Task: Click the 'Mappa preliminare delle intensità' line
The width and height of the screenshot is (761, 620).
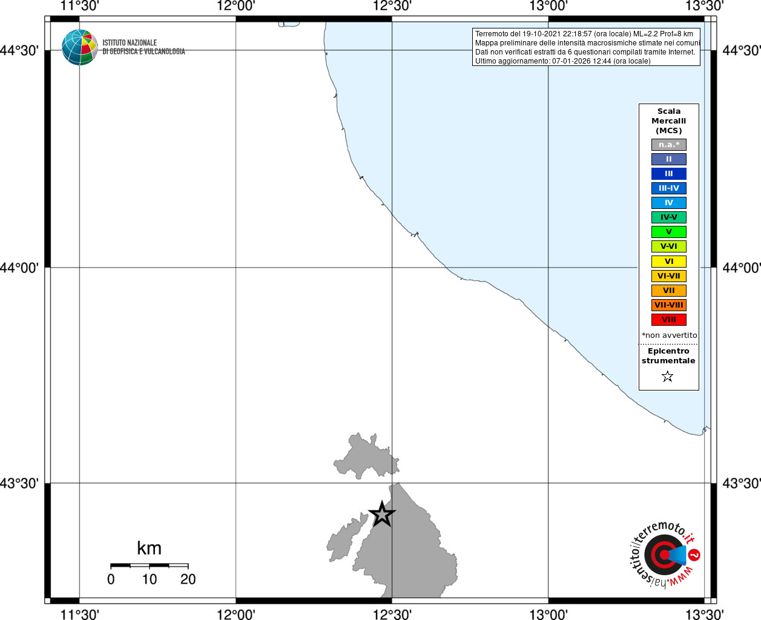Action: tap(587, 43)
